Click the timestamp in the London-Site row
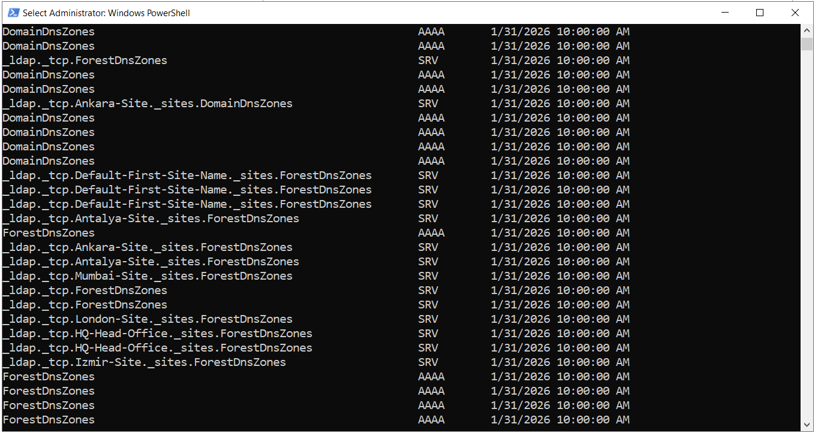The width and height of the screenshot is (815, 433). pos(560,319)
